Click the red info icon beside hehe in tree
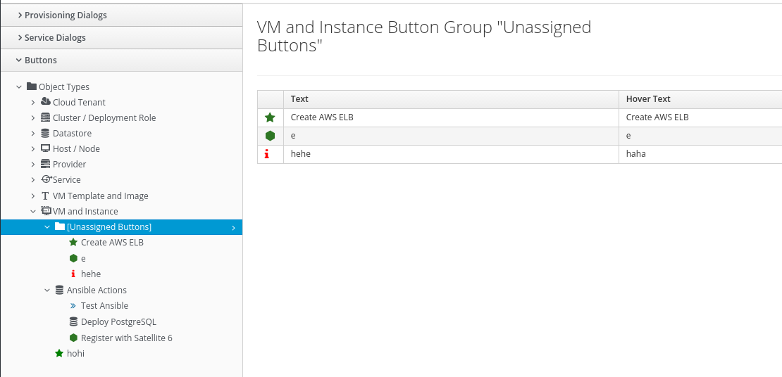Viewport: 782px width, 377px height. [73, 274]
